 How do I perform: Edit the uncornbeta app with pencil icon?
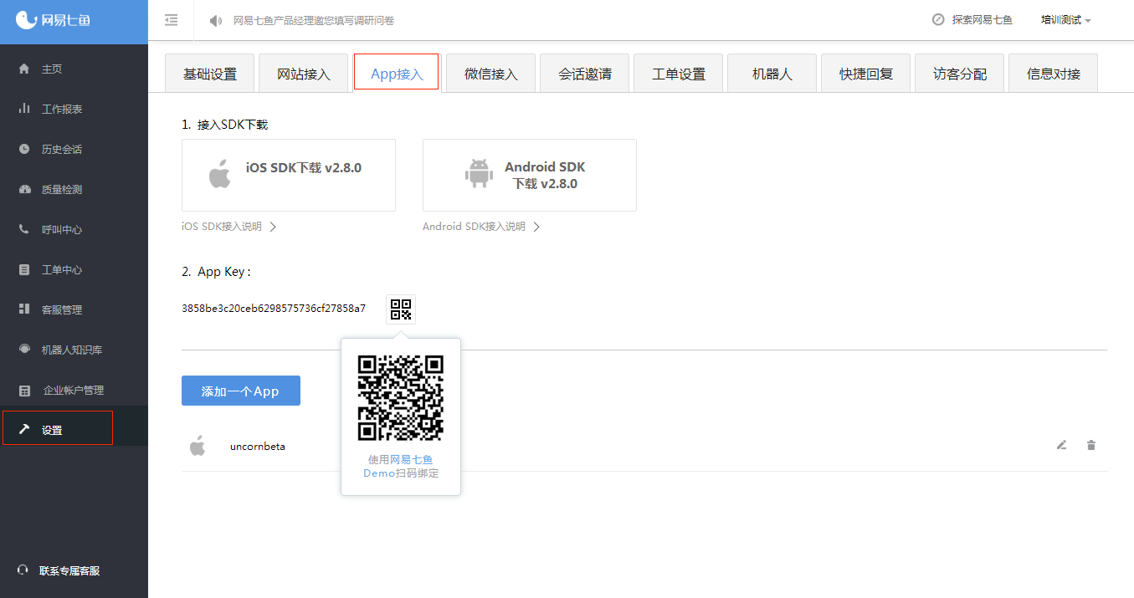pos(1061,445)
